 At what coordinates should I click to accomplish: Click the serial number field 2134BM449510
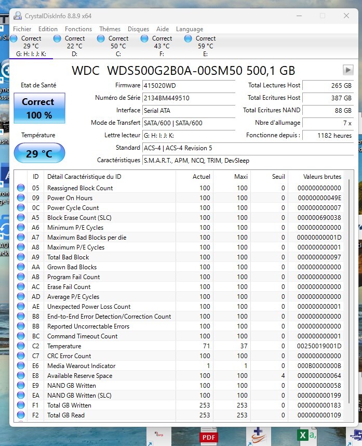point(189,98)
